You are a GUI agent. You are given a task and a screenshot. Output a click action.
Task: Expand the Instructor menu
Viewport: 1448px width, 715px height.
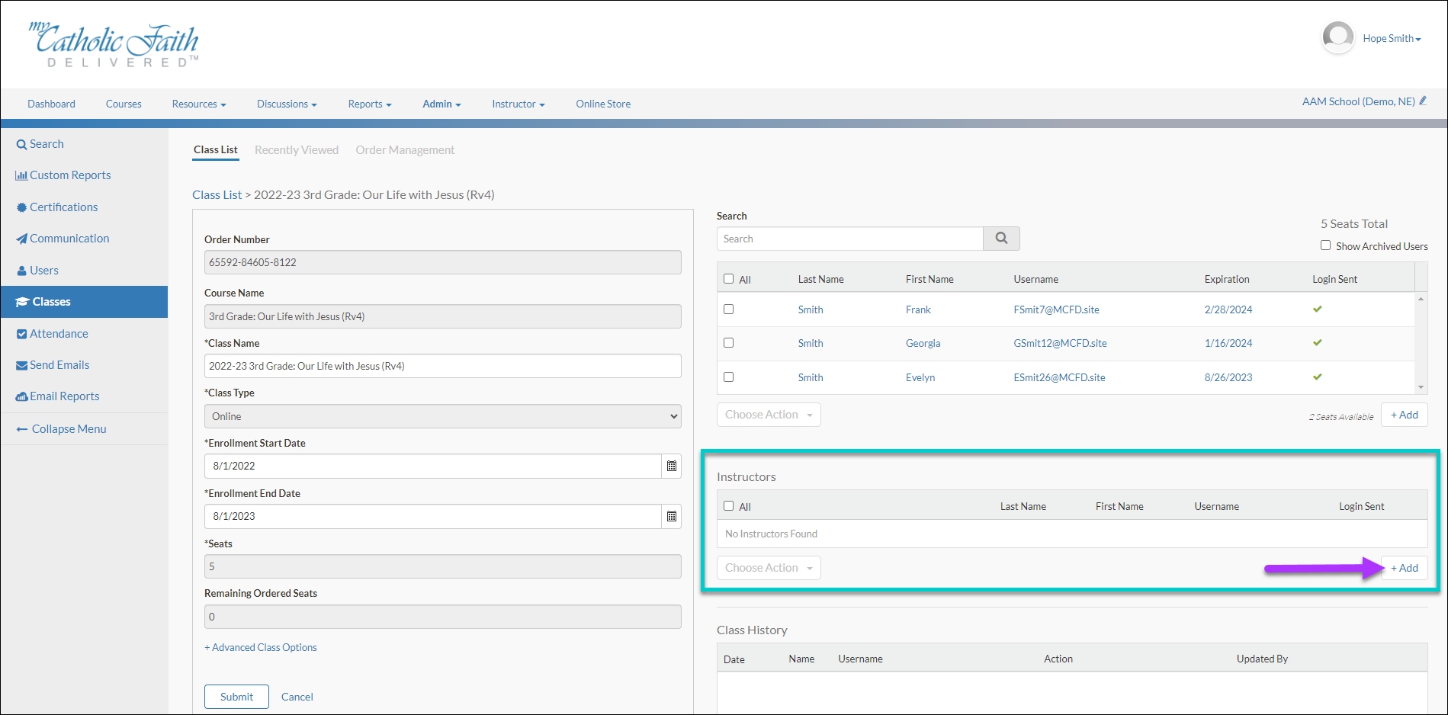point(519,104)
